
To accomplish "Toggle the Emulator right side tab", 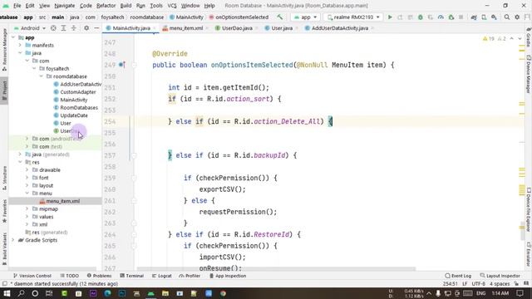I will click(x=529, y=254).
